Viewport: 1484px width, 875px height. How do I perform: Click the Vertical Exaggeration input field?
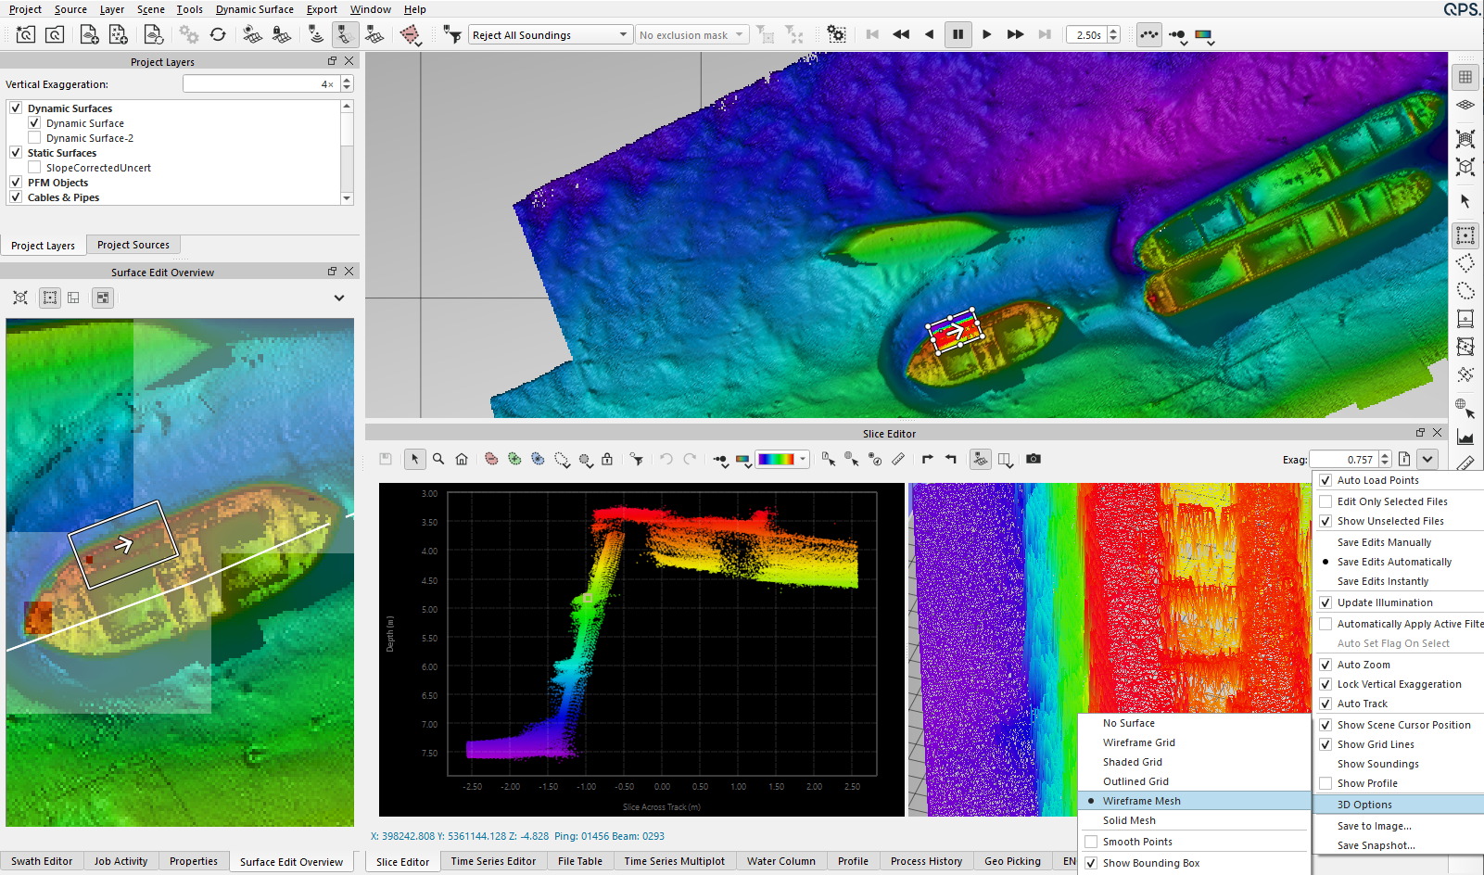[260, 84]
